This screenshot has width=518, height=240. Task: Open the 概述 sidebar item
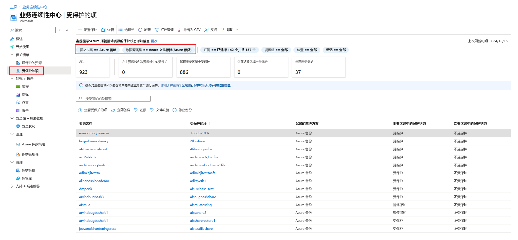(19, 39)
